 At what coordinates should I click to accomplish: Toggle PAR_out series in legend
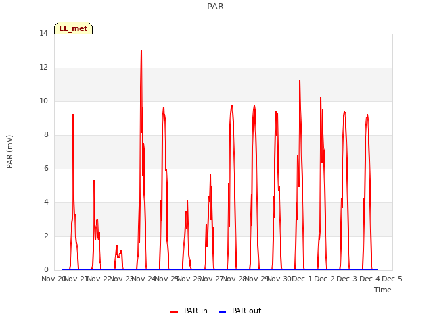point(246,310)
